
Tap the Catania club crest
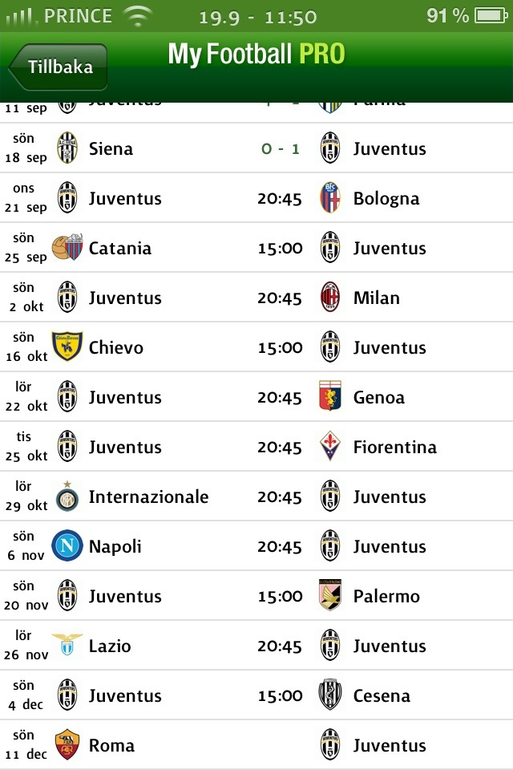click(67, 247)
